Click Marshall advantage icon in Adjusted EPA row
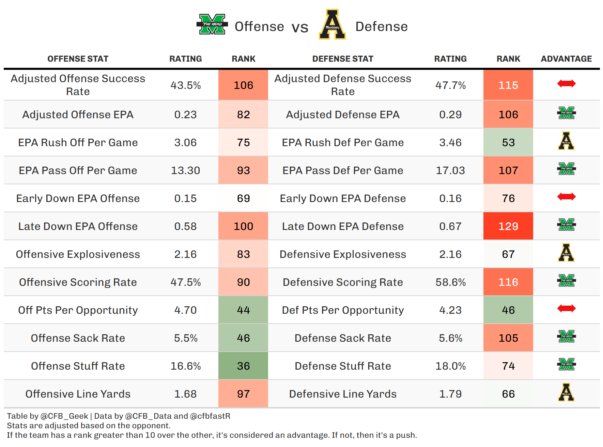This screenshot has width=603, height=447. point(566,113)
